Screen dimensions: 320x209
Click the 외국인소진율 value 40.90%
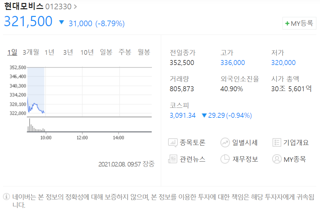(x=232, y=89)
